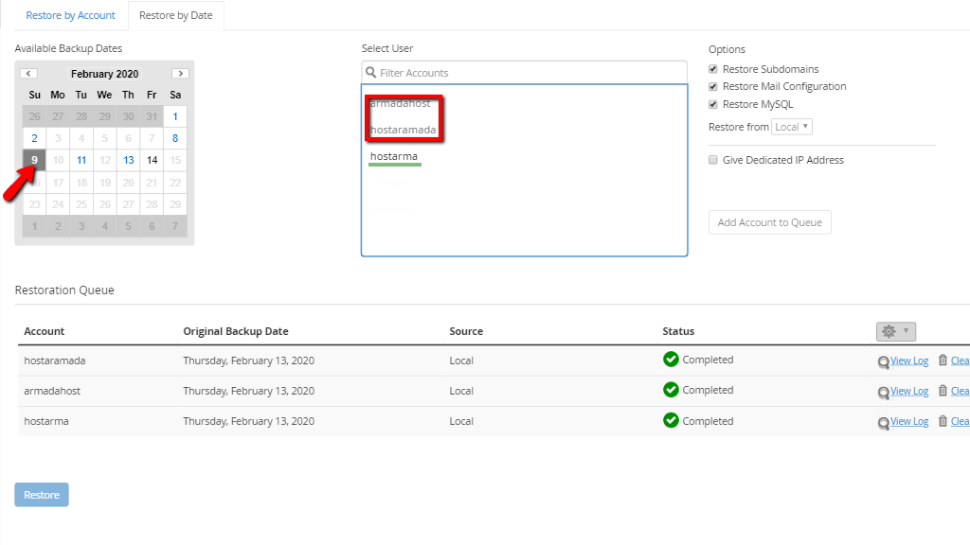Click the green Completed checkmark for hostaramada
Image resolution: width=970 pixels, height=545 pixels.
click(x=671, y=359)
